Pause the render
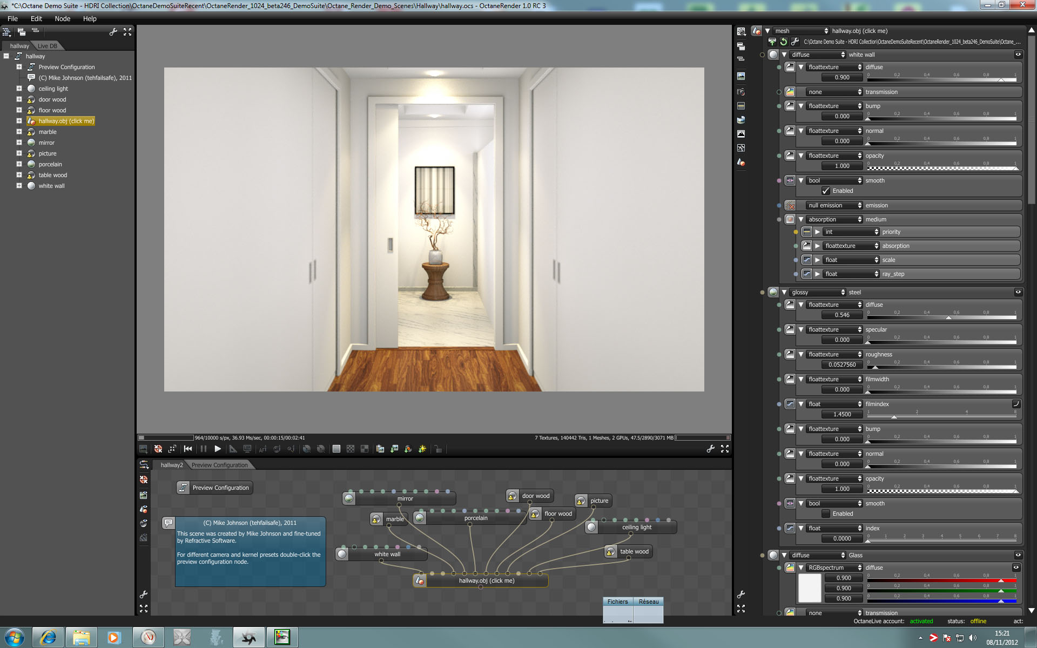The width and height of the screenshot is (1037, 648). [x=204, y=449]
